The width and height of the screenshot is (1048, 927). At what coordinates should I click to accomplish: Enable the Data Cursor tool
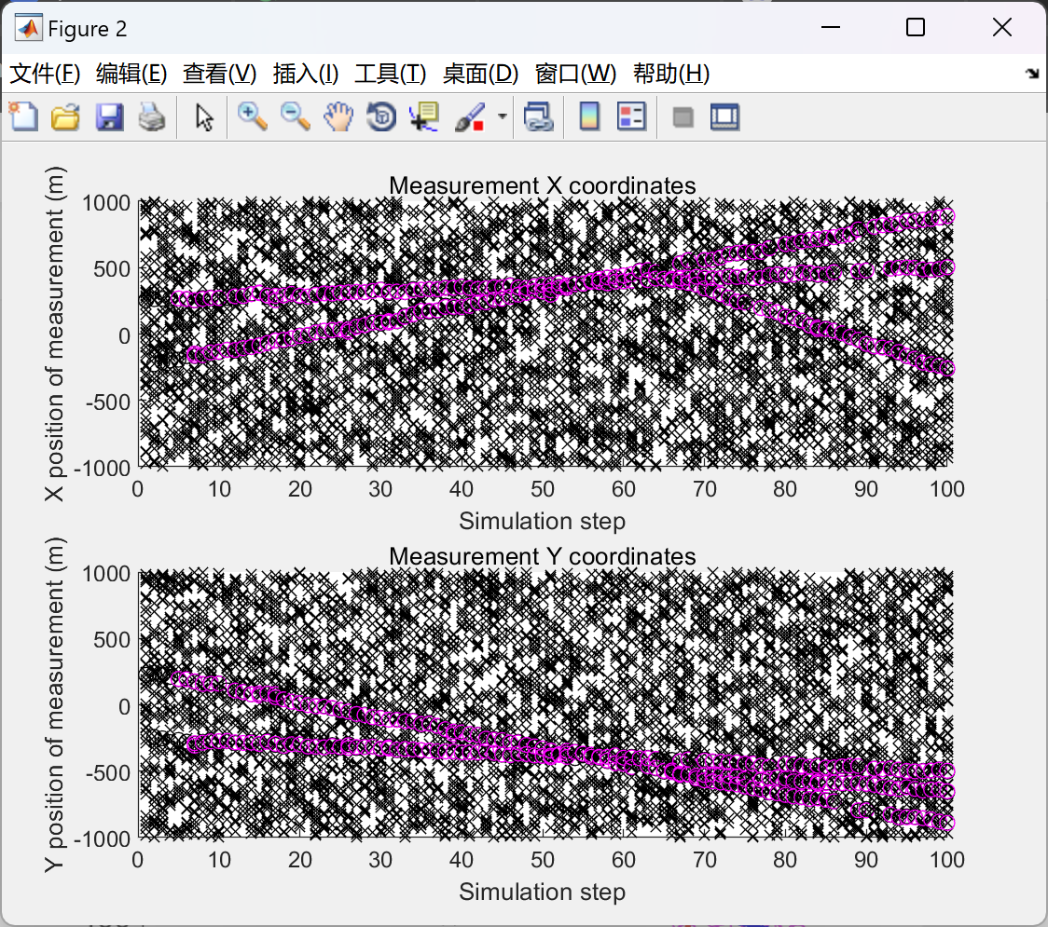click(424, 116)
